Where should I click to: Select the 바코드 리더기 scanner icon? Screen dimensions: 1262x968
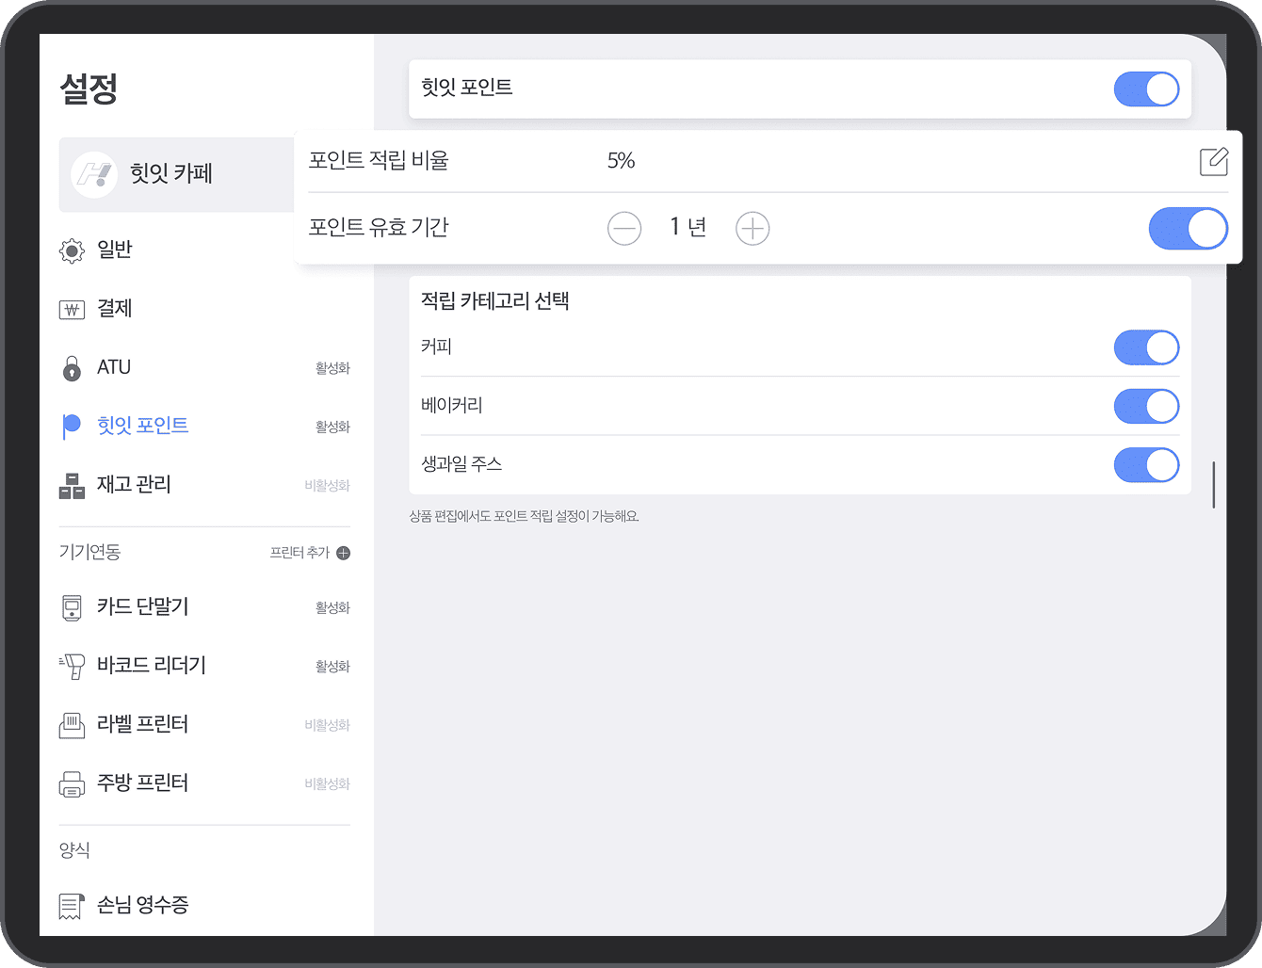[x=72, y=667]
